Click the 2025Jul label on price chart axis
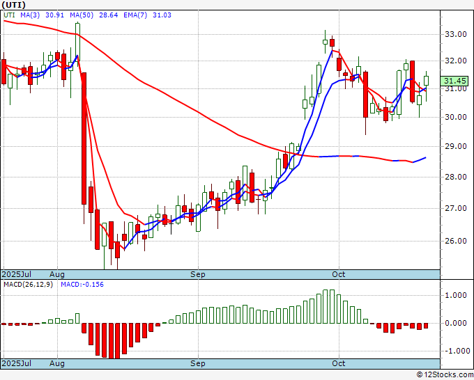 click(x=16, y=274)
